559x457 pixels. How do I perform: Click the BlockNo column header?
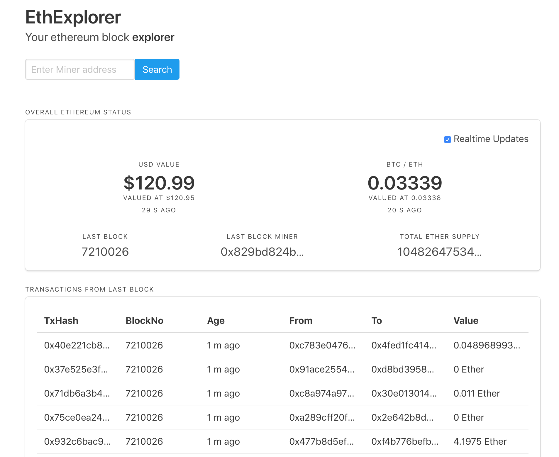(144, 321)
